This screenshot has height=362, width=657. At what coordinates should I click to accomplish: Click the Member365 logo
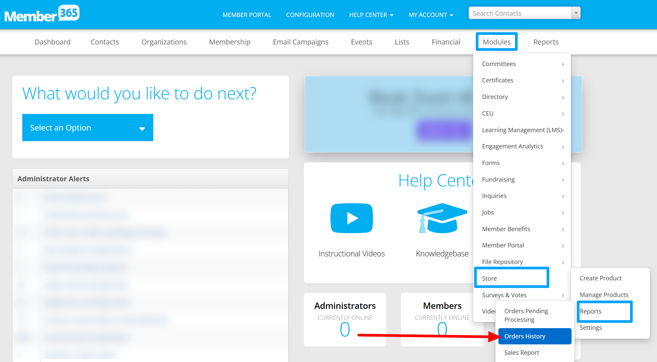click(42, 14)
